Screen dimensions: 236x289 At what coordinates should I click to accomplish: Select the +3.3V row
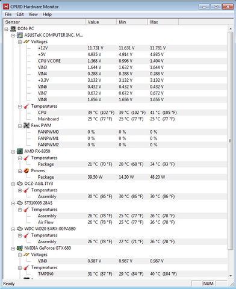pos(132,80)
